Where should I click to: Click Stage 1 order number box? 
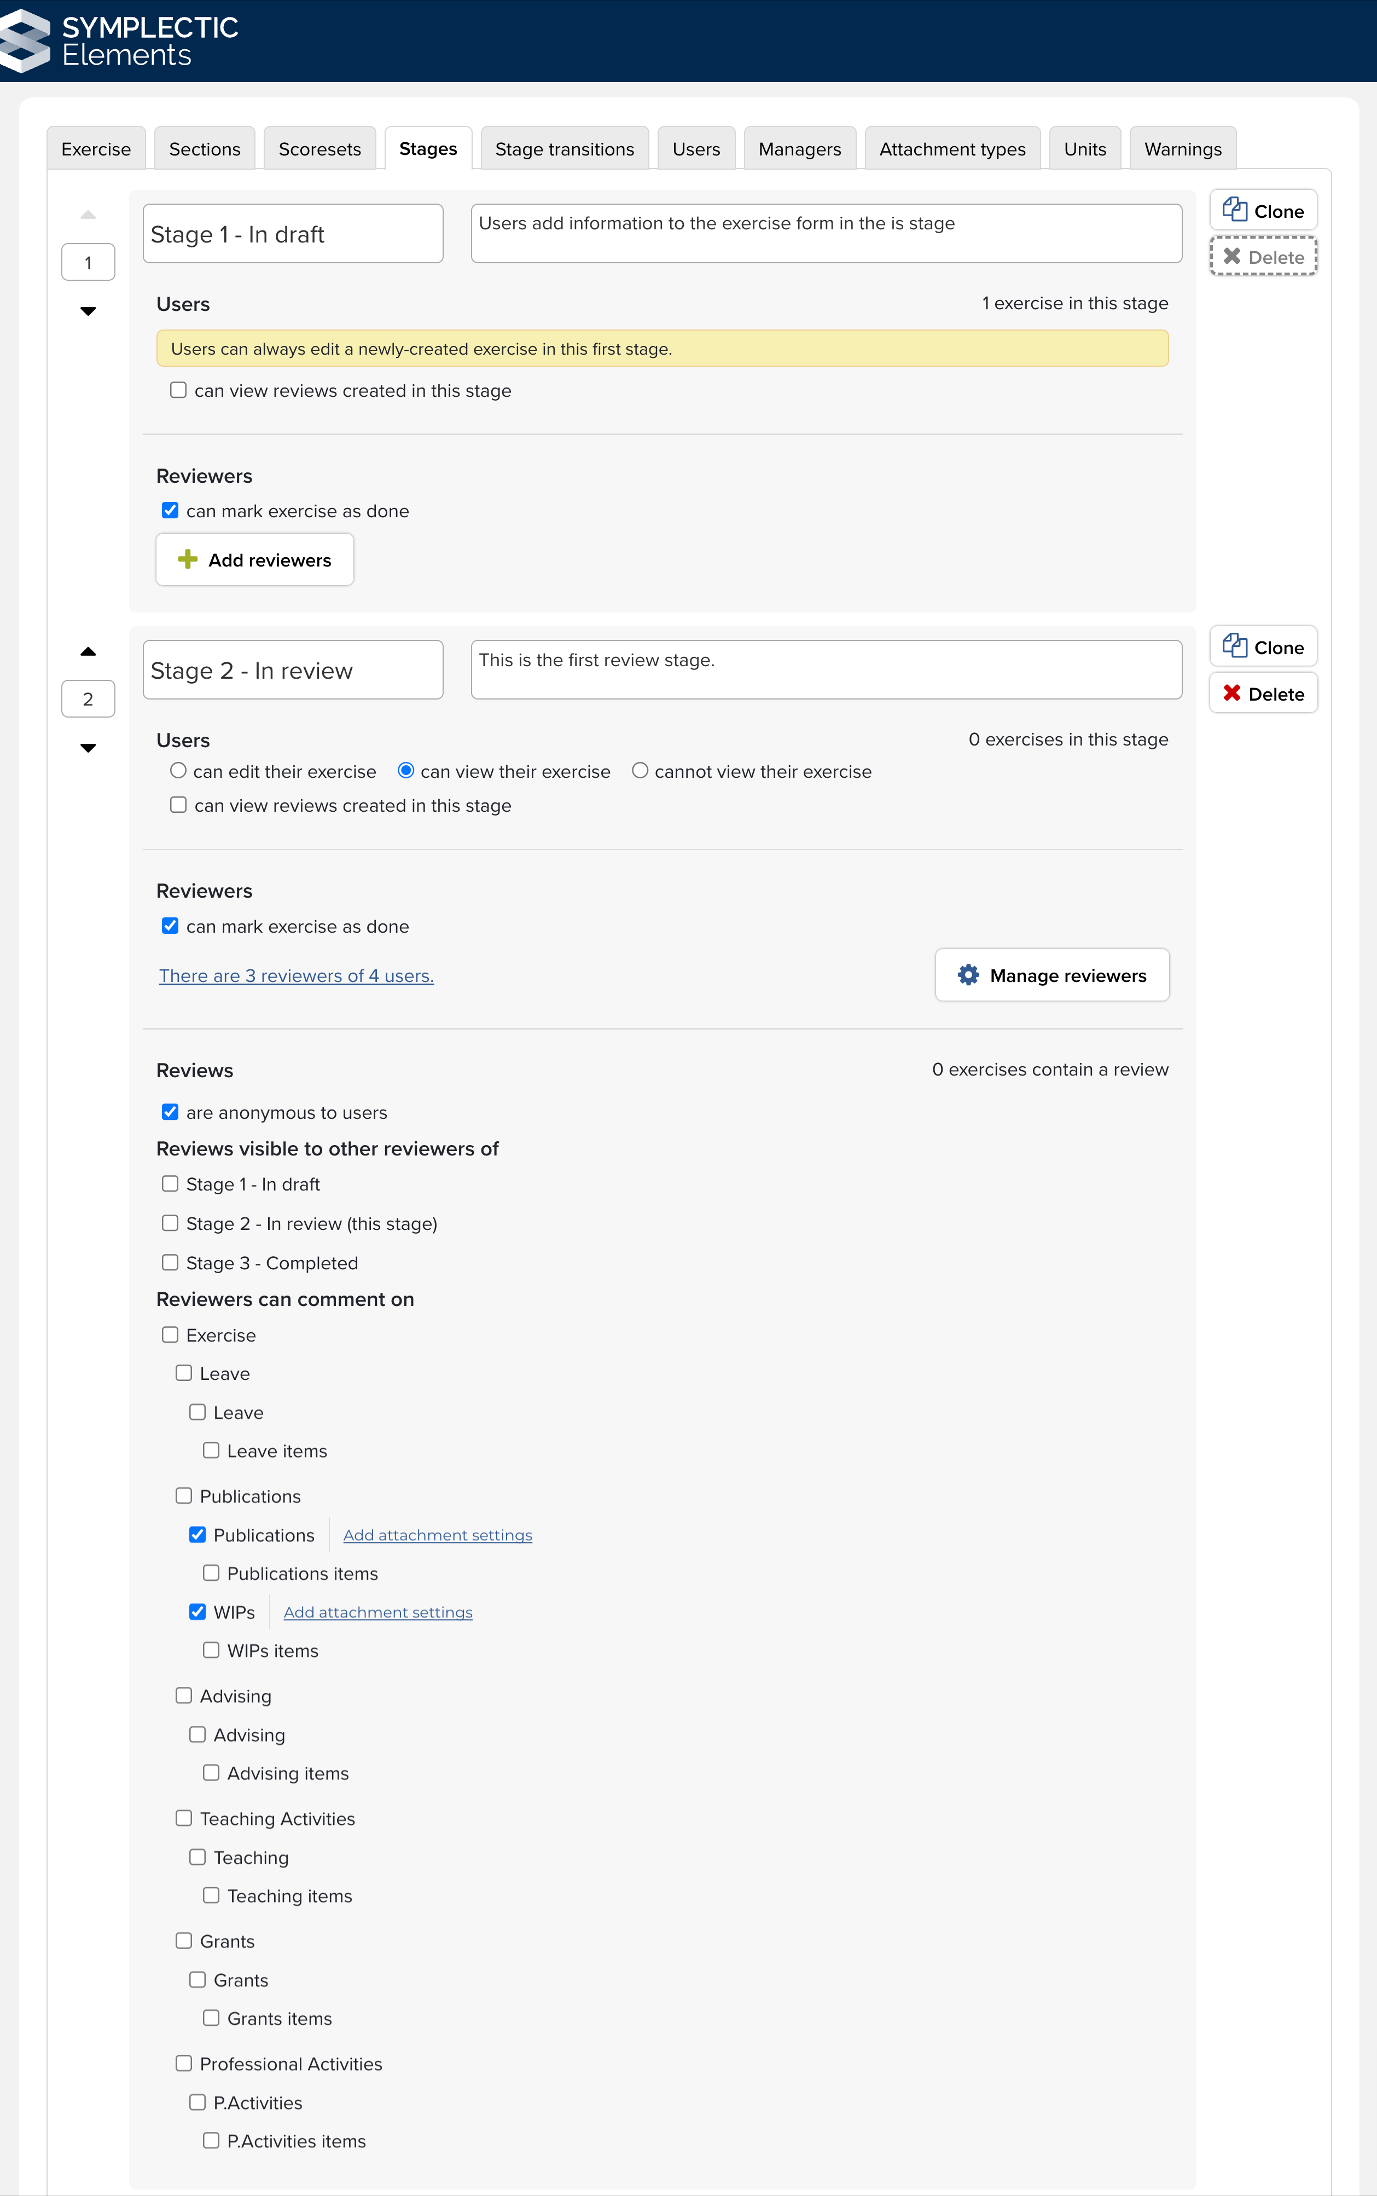[88, 262]
